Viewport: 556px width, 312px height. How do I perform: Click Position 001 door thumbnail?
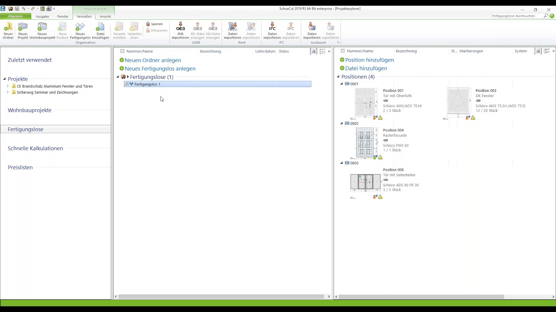point(366,103)
